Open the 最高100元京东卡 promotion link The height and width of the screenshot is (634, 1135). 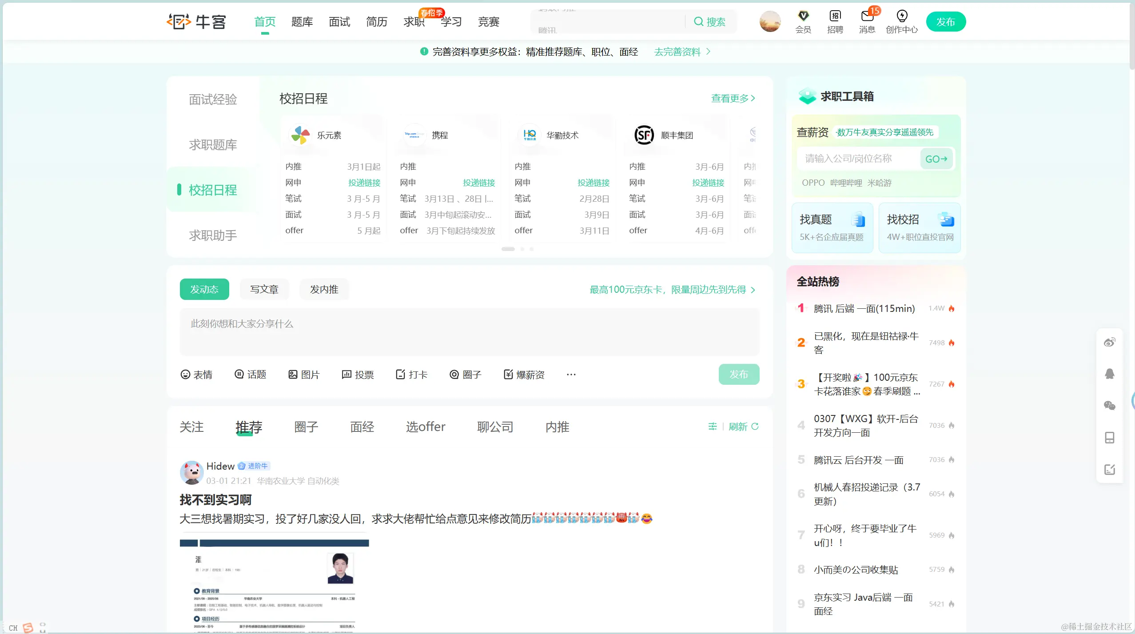(672, 290)
